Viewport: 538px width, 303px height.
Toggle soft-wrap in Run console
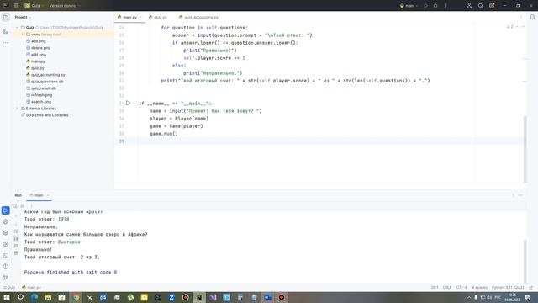point(16,231)
